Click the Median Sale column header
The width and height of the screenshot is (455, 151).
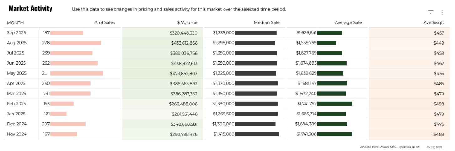[x=267, y=22]
